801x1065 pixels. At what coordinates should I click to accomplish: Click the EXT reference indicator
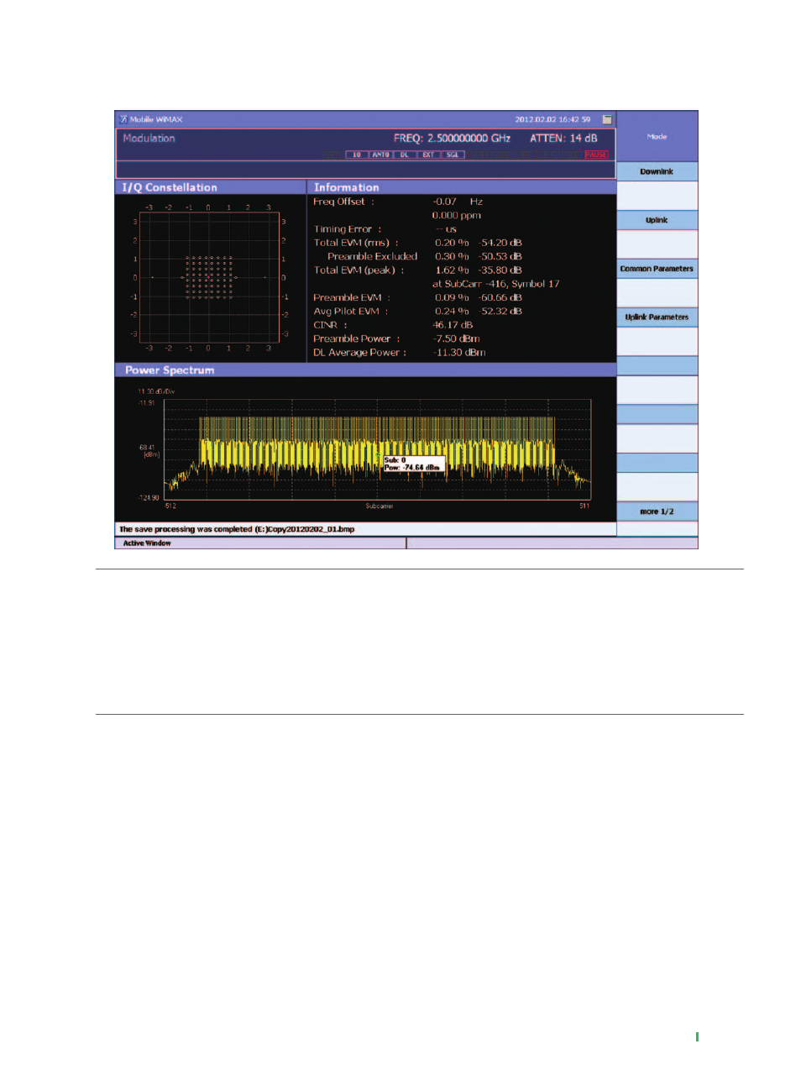[428, 155]
